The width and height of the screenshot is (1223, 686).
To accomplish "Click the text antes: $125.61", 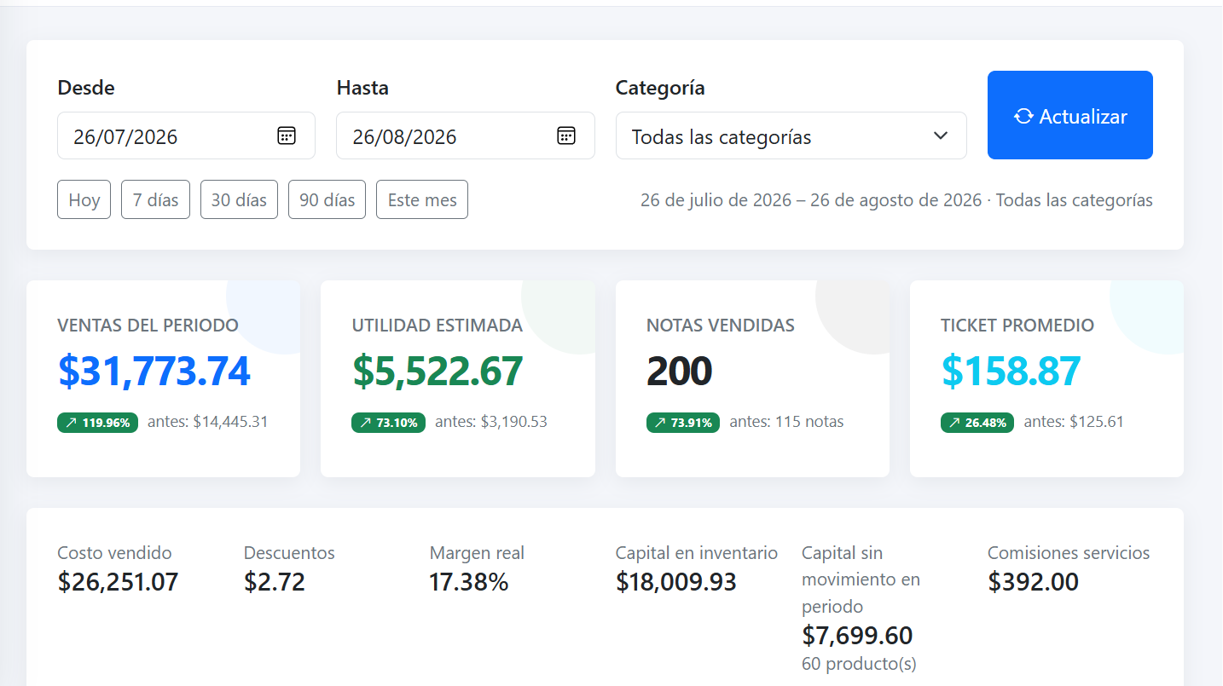I will 1074,421.
